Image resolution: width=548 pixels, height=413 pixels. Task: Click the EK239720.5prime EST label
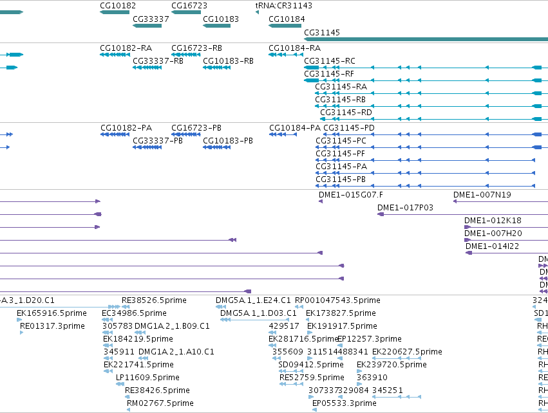[x=392, y=365]
